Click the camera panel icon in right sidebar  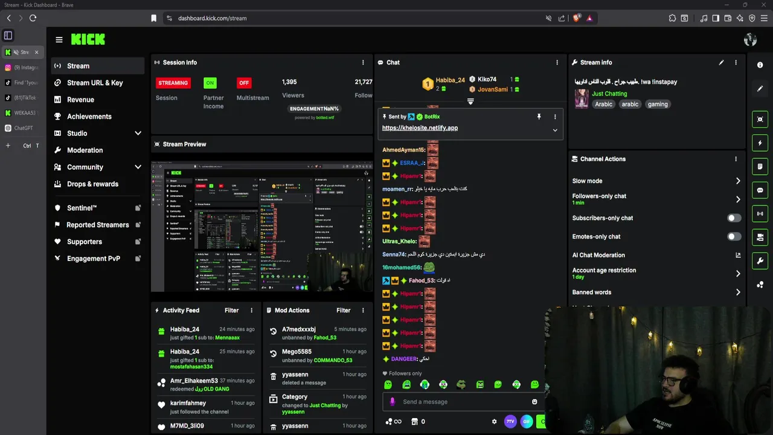pos(760,237)
